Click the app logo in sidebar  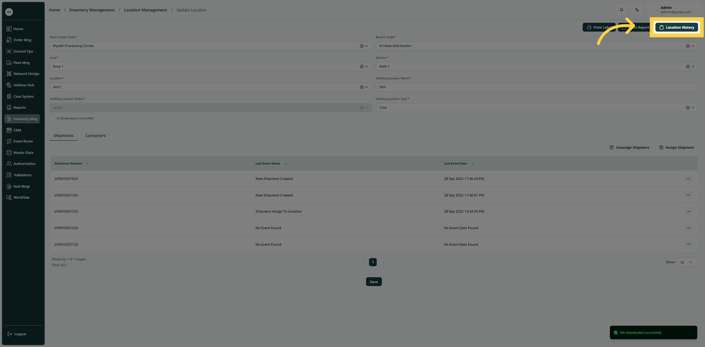pos(9,12)
